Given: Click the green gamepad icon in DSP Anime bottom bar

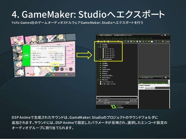Looking at the screenshot, I should tap(66, 75).
